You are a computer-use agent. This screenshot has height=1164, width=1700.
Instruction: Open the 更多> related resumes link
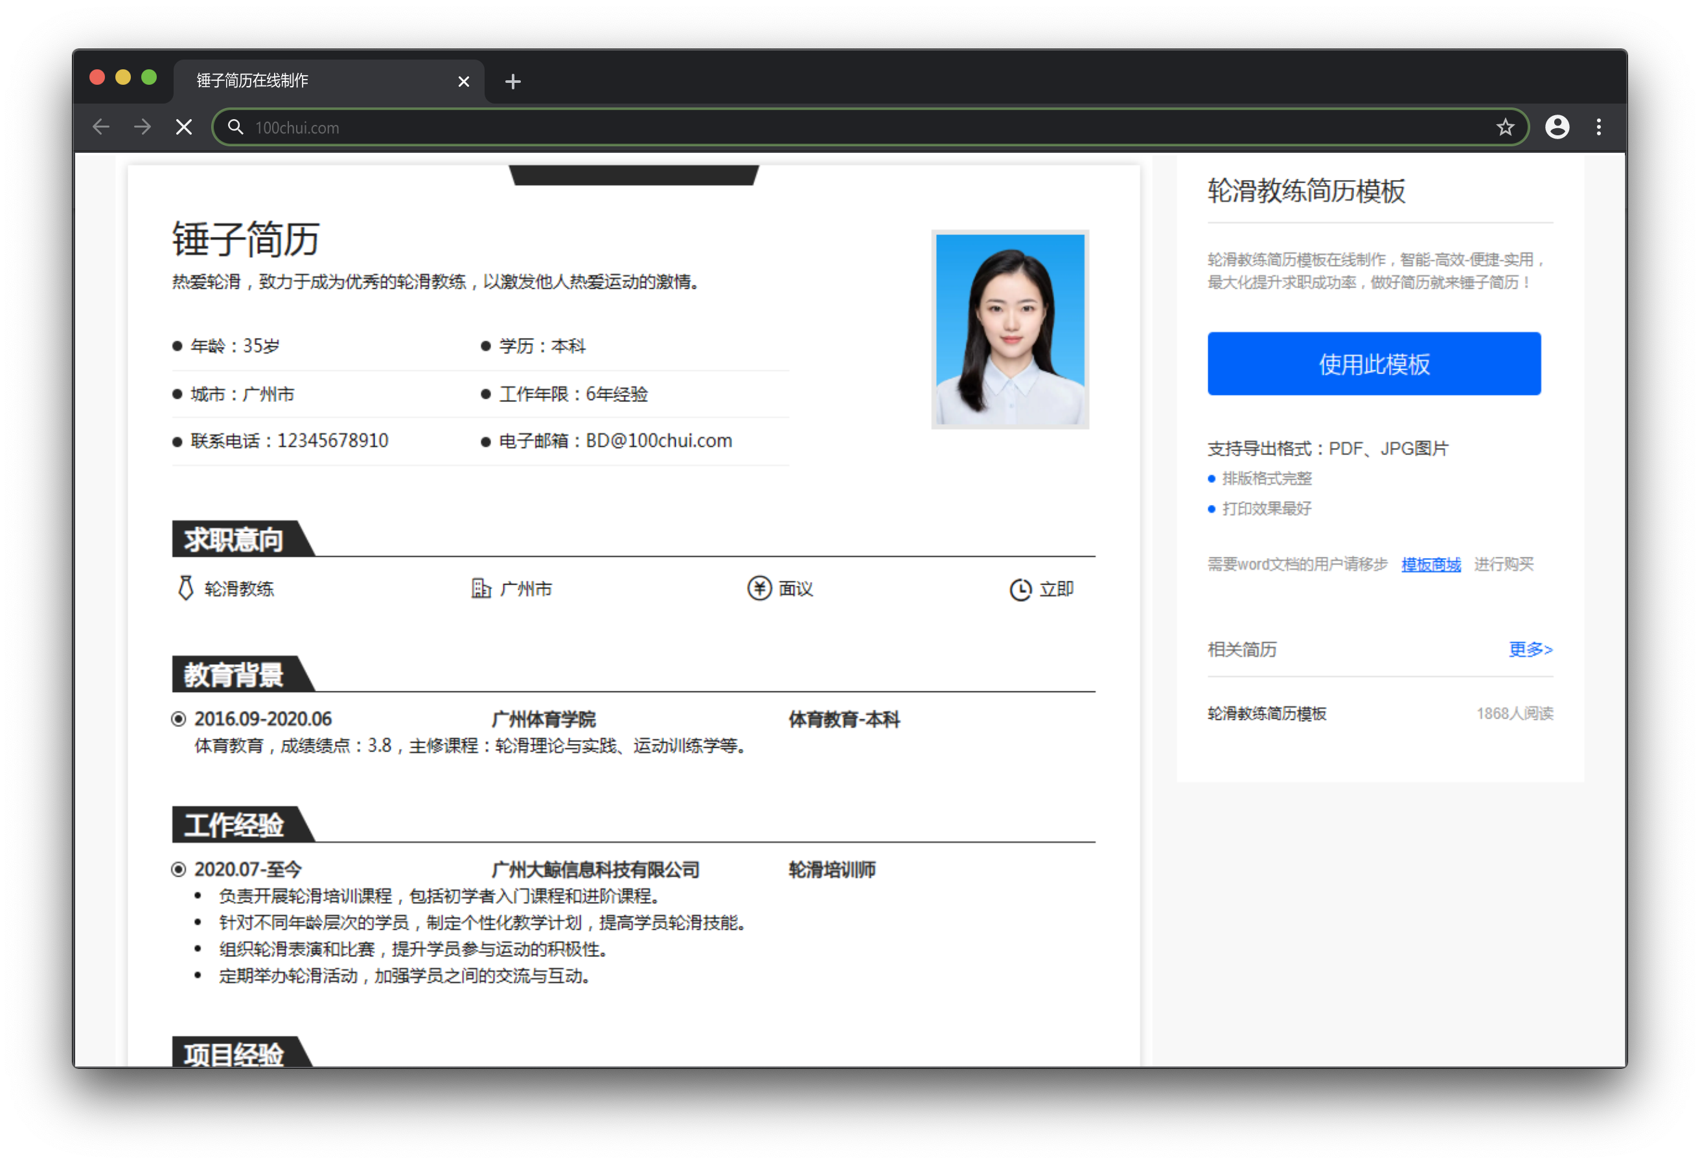tap(1530, 649)
